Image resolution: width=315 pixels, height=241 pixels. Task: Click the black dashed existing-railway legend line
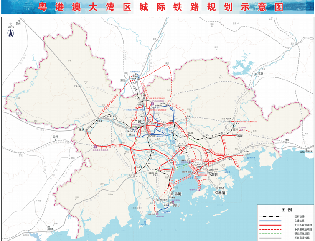272,216
